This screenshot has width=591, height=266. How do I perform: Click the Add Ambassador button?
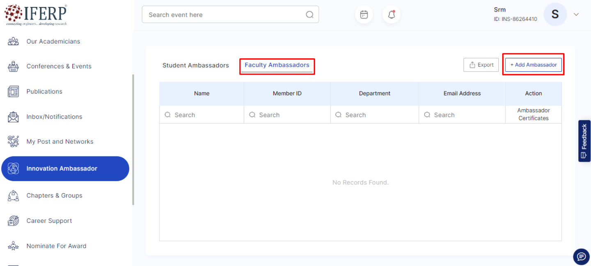pos(533,65)
